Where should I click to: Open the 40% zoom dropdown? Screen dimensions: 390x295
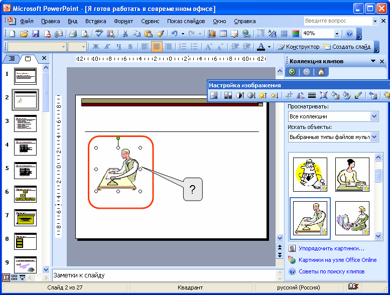coord(337,34)
